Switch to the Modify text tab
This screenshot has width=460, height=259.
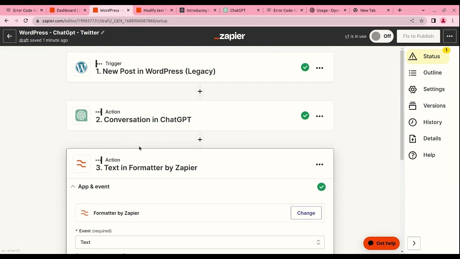point(155,10)
